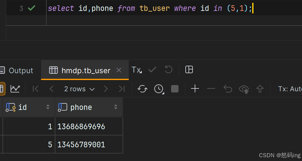Image resolution: width=302 pixels, height=161 pixels.
Task: Click the reload page refresh icon
Action: [x=142, y=89]
